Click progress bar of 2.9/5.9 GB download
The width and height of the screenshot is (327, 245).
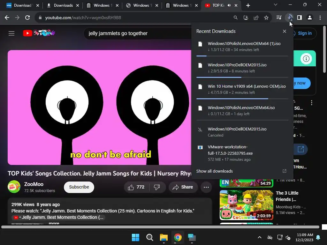pos(242,77)
